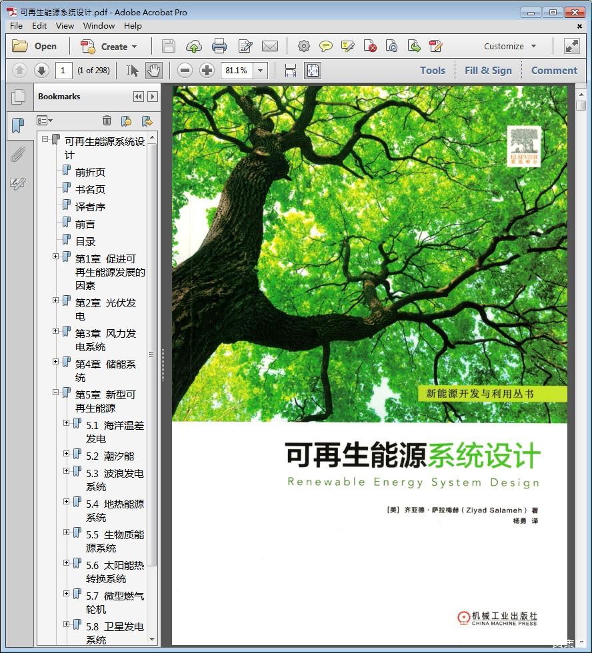
Task: Open the settings gear icon
Action: point(304,46)
